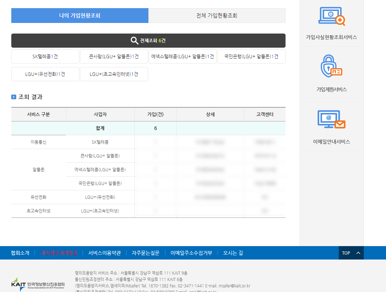The width and height of the screenshot is (386, 292).
Task: Filter by 국민은행(LGU+ 알뜰폰)1건
Action: [251, 56]
